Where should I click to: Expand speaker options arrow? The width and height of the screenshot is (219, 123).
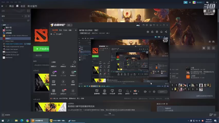pos(139,91)
